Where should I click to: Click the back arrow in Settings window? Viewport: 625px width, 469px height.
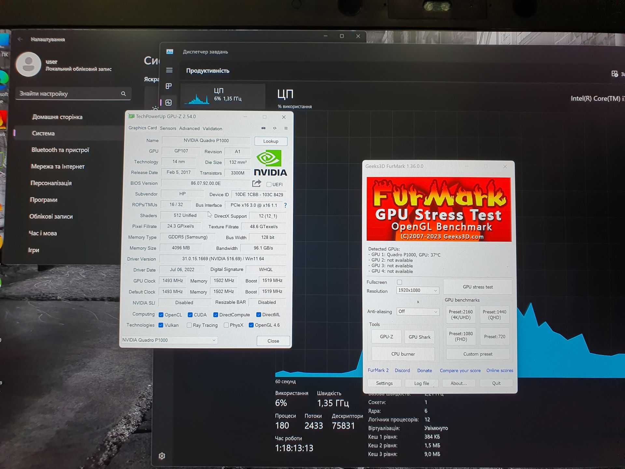(20, 39)
